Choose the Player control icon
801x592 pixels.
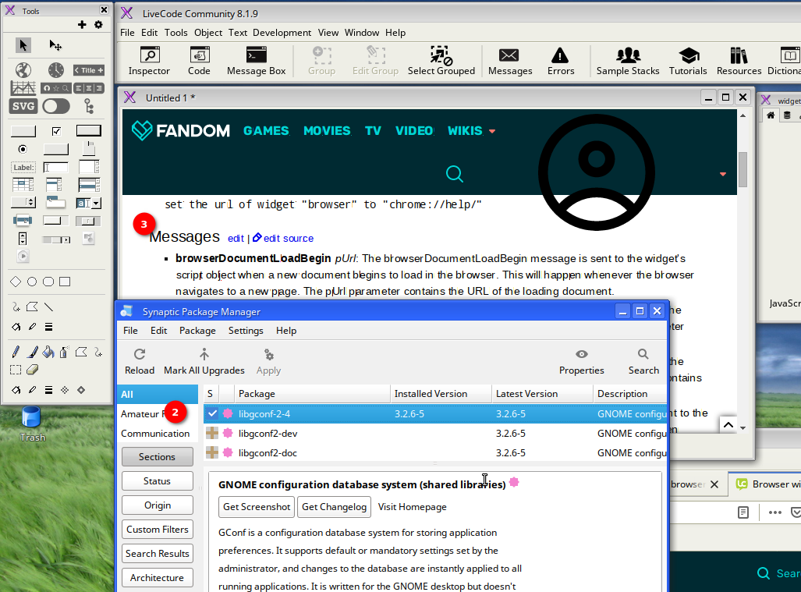(x=23, y=256)
